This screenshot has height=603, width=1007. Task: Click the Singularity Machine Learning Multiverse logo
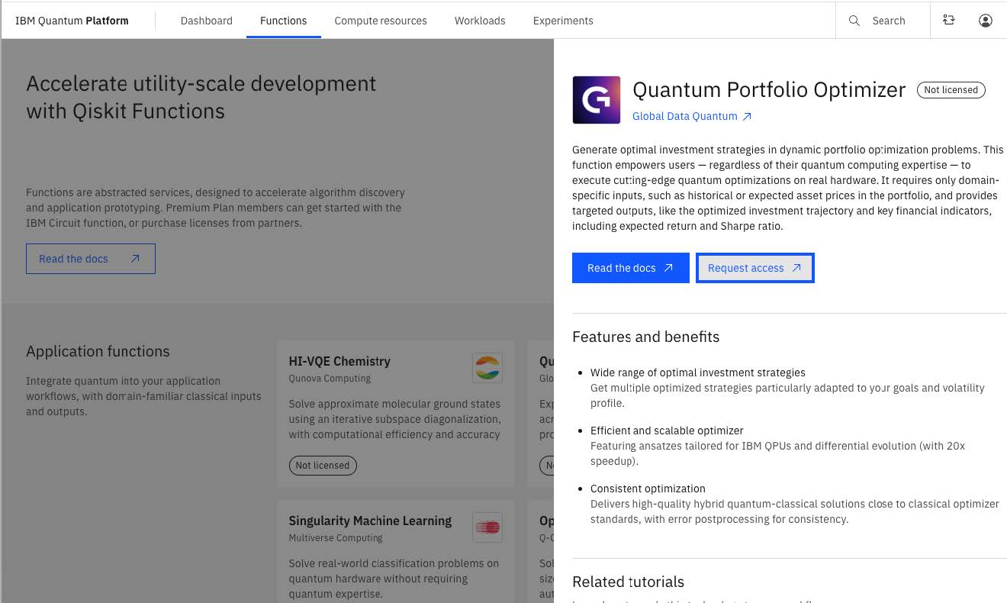[487, 527]
